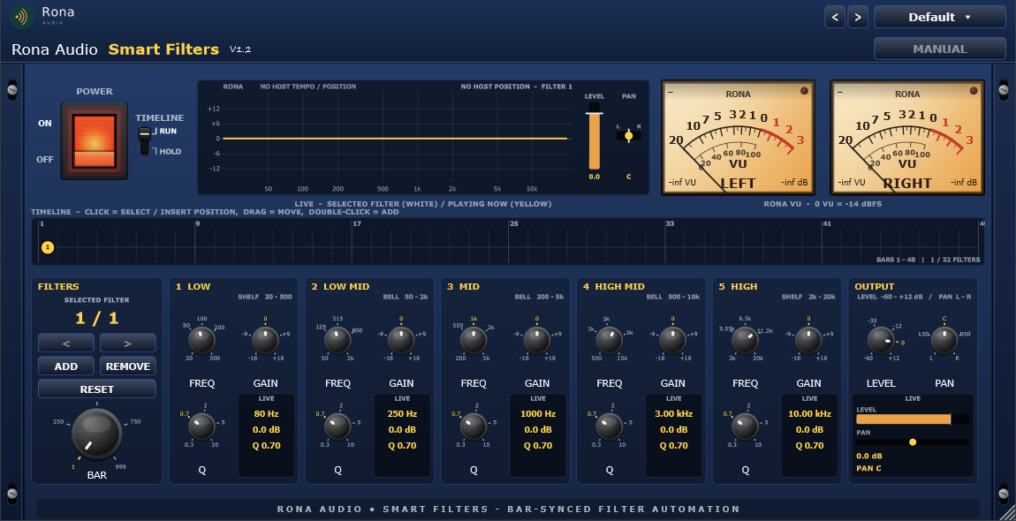
Task: Click the yellow EQ curve line
Action: tap(395, 138)
